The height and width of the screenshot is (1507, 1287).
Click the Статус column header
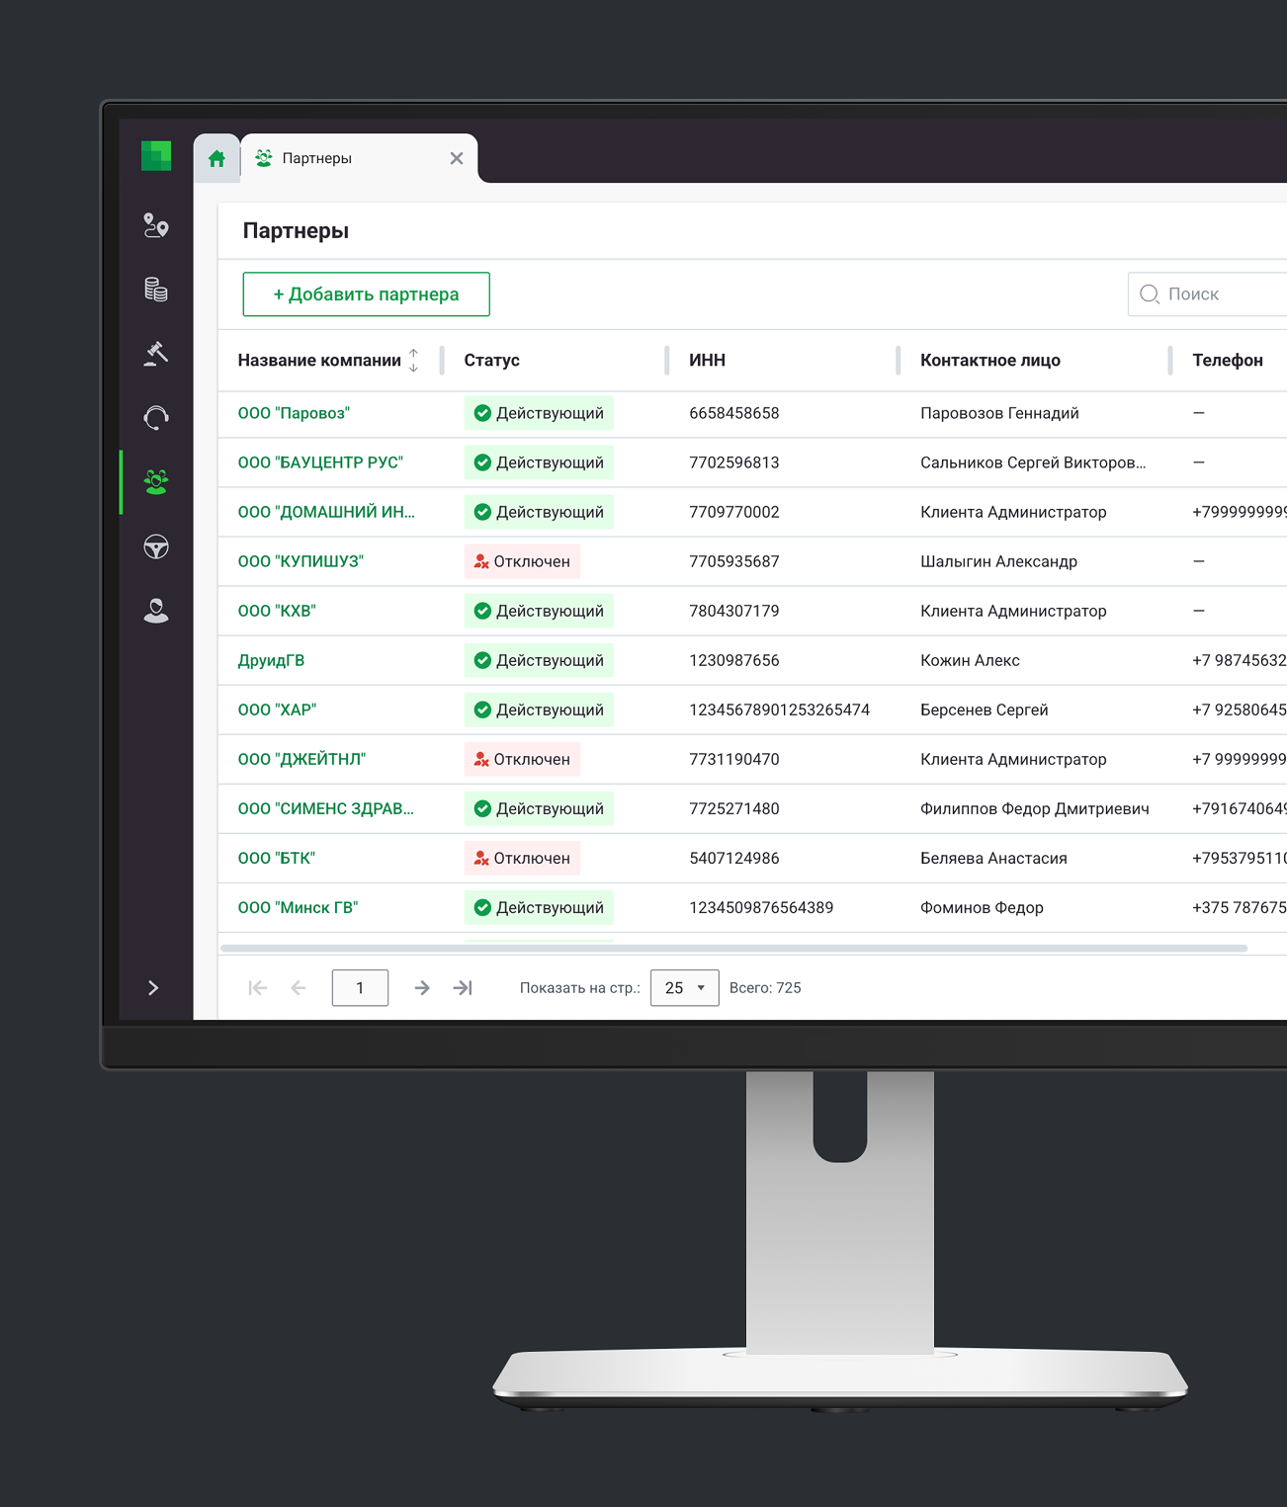click(491, 361)
